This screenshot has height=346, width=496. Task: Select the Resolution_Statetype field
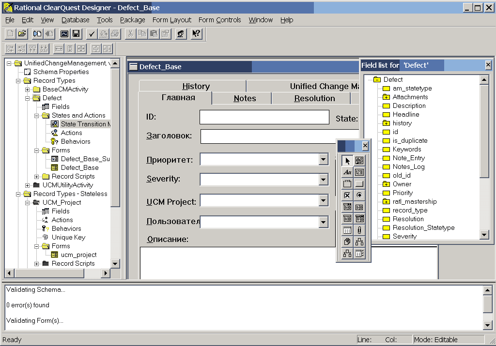click(423, 227)
